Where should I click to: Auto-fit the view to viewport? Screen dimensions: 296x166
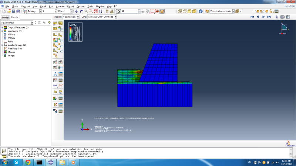[96, 11]
